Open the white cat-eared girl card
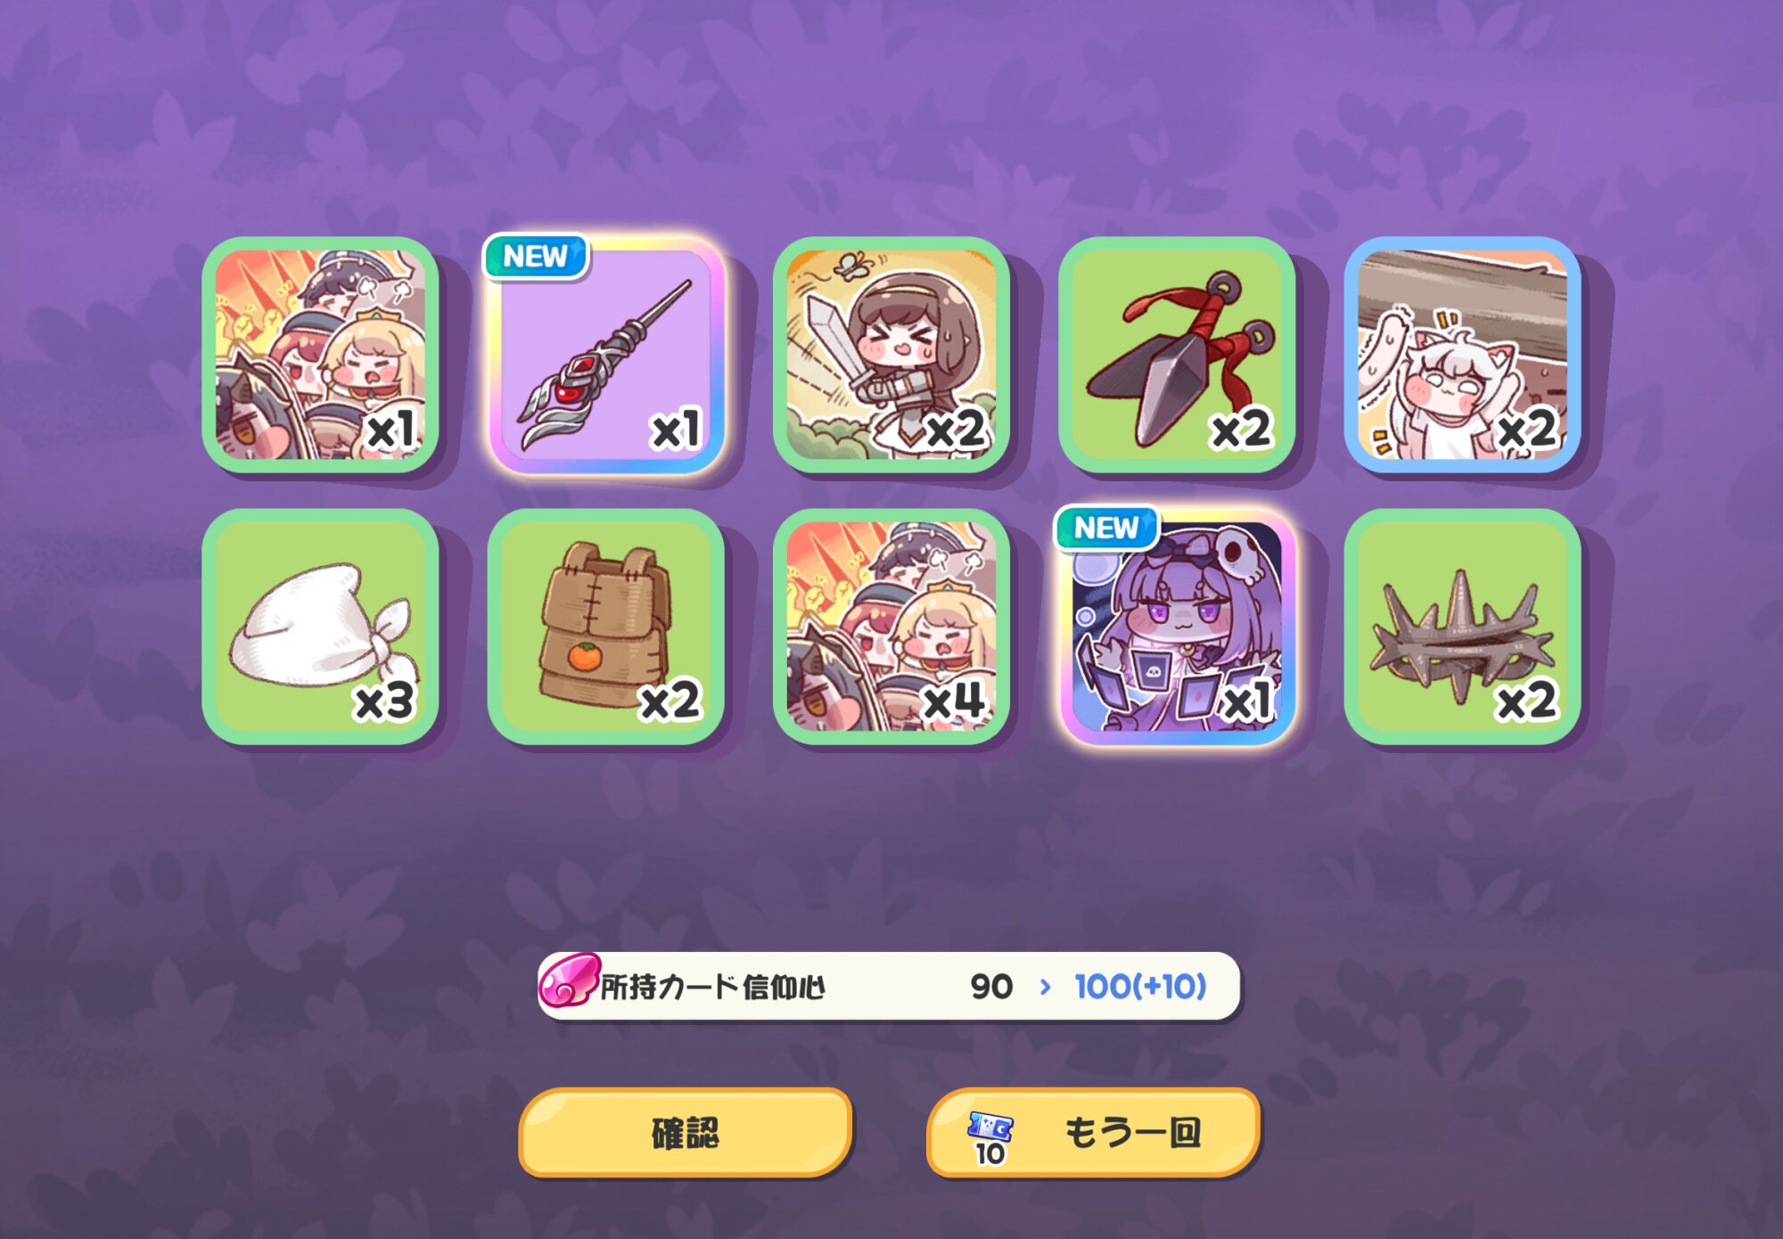This screenshot has height=1239, width=1783. [x=1462, y=355]
